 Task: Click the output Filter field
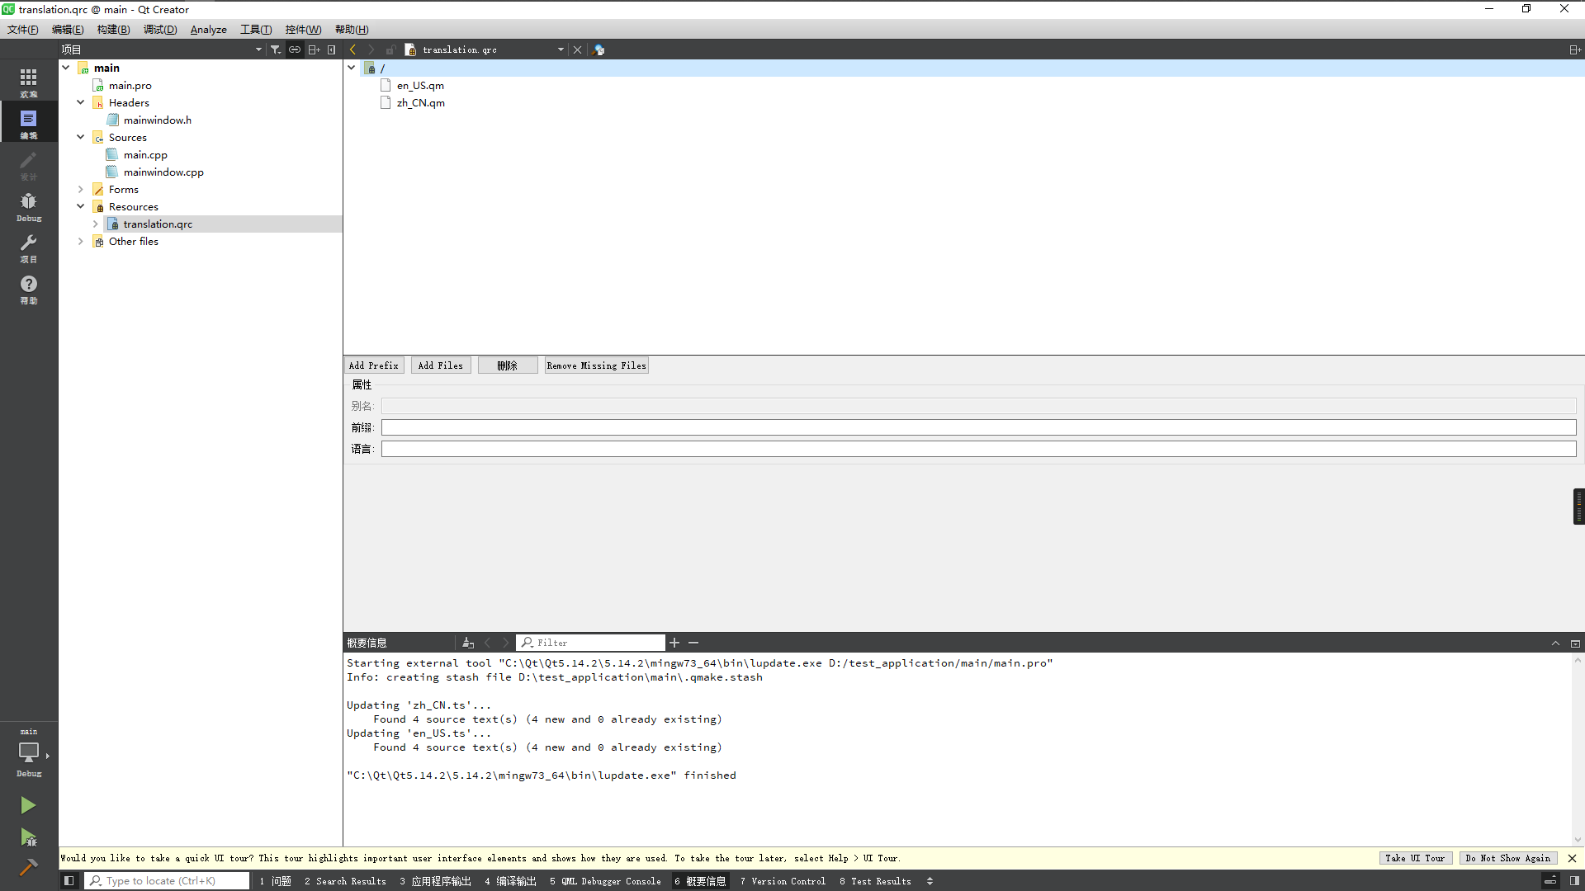(x=590, y=643)
